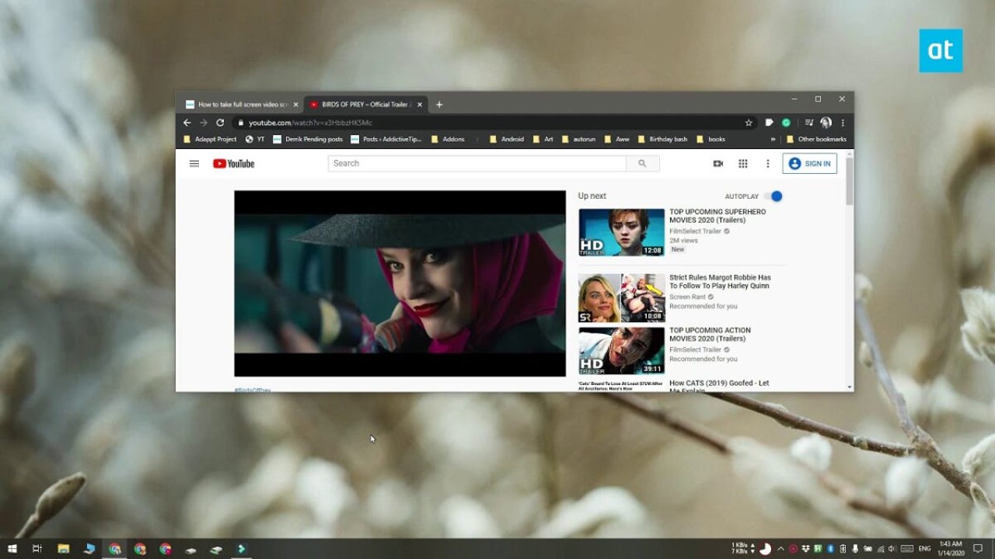The width and height of the screenshot is (995, 559).
Task: Show hidden icons in the system tray
Action: pyautogui.click(x=781, y=549)
